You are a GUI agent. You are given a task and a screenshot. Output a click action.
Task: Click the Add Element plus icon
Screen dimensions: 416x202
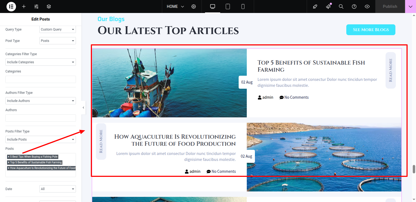(x=24, y=6)
